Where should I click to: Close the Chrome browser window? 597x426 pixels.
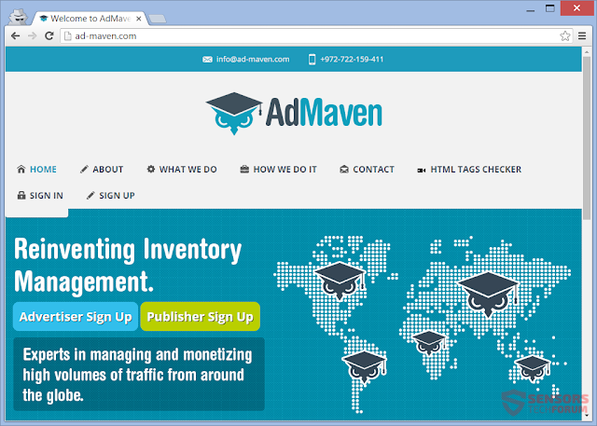(x=576, y=8)
